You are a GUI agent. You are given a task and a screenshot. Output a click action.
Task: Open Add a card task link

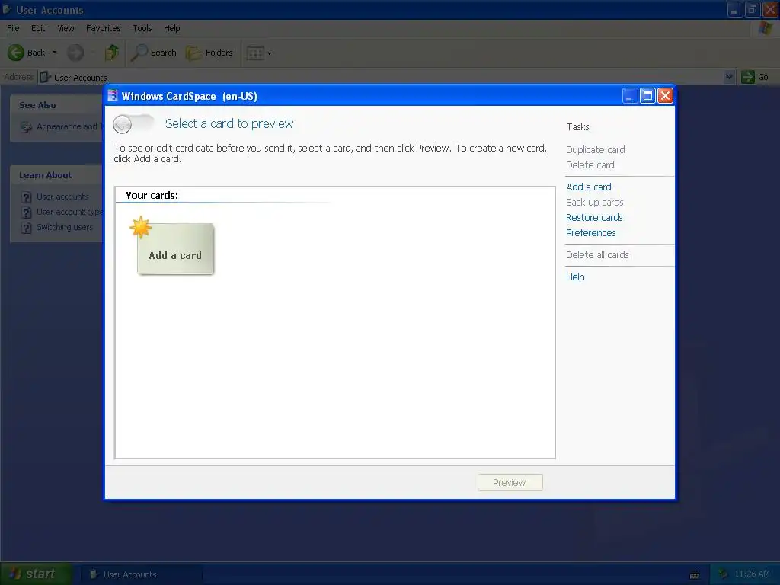(x=589, y=187)
